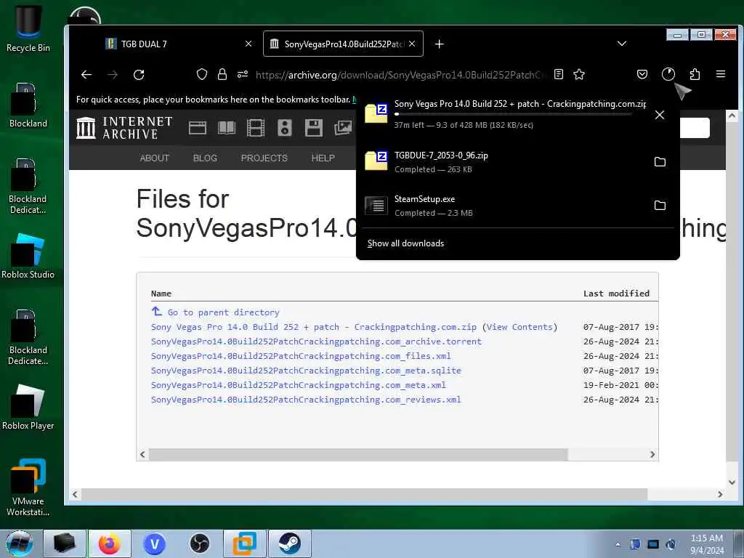
Task: Open Internet Archive video film icon
Action: [255, 128]
